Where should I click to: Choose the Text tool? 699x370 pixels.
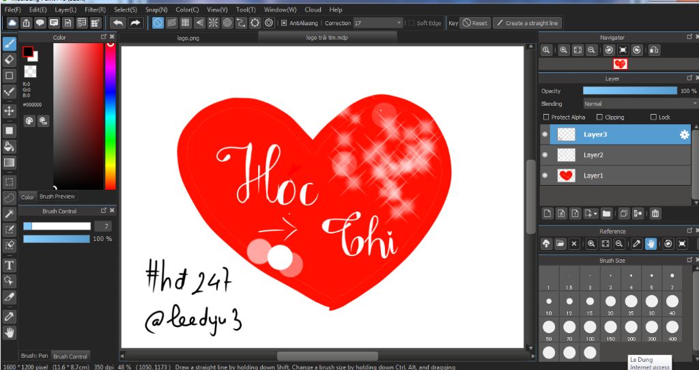pyautogui.click(x=9, y=266)
